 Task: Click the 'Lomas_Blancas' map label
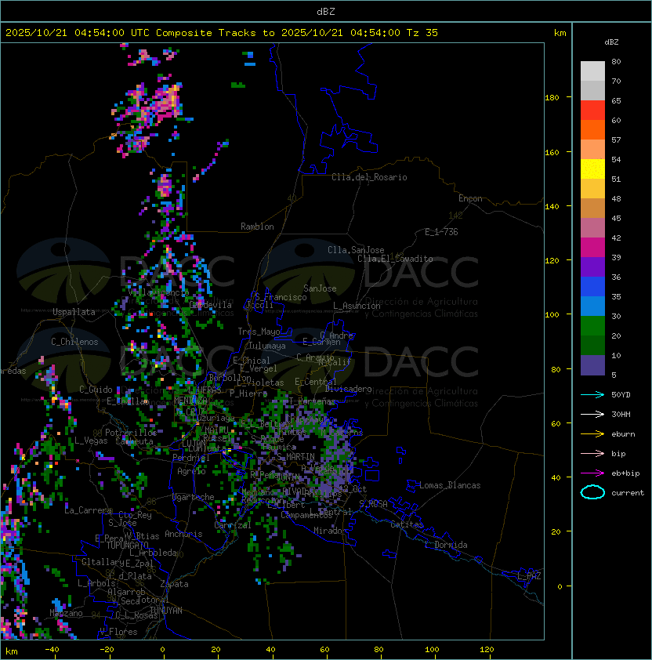[x=450, y=485]
